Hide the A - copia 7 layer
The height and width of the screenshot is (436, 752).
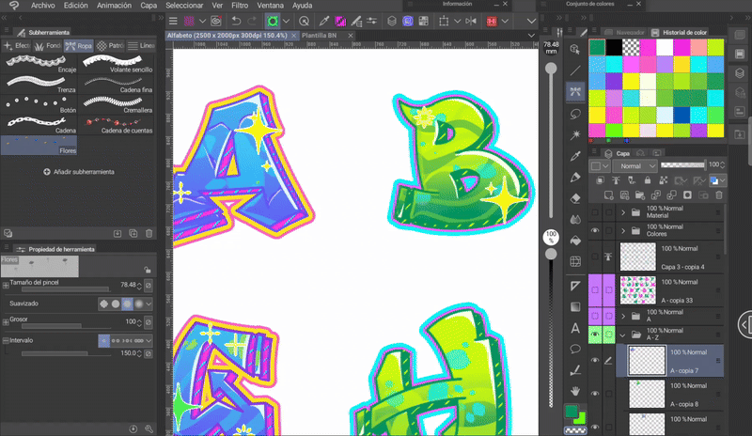594,361
